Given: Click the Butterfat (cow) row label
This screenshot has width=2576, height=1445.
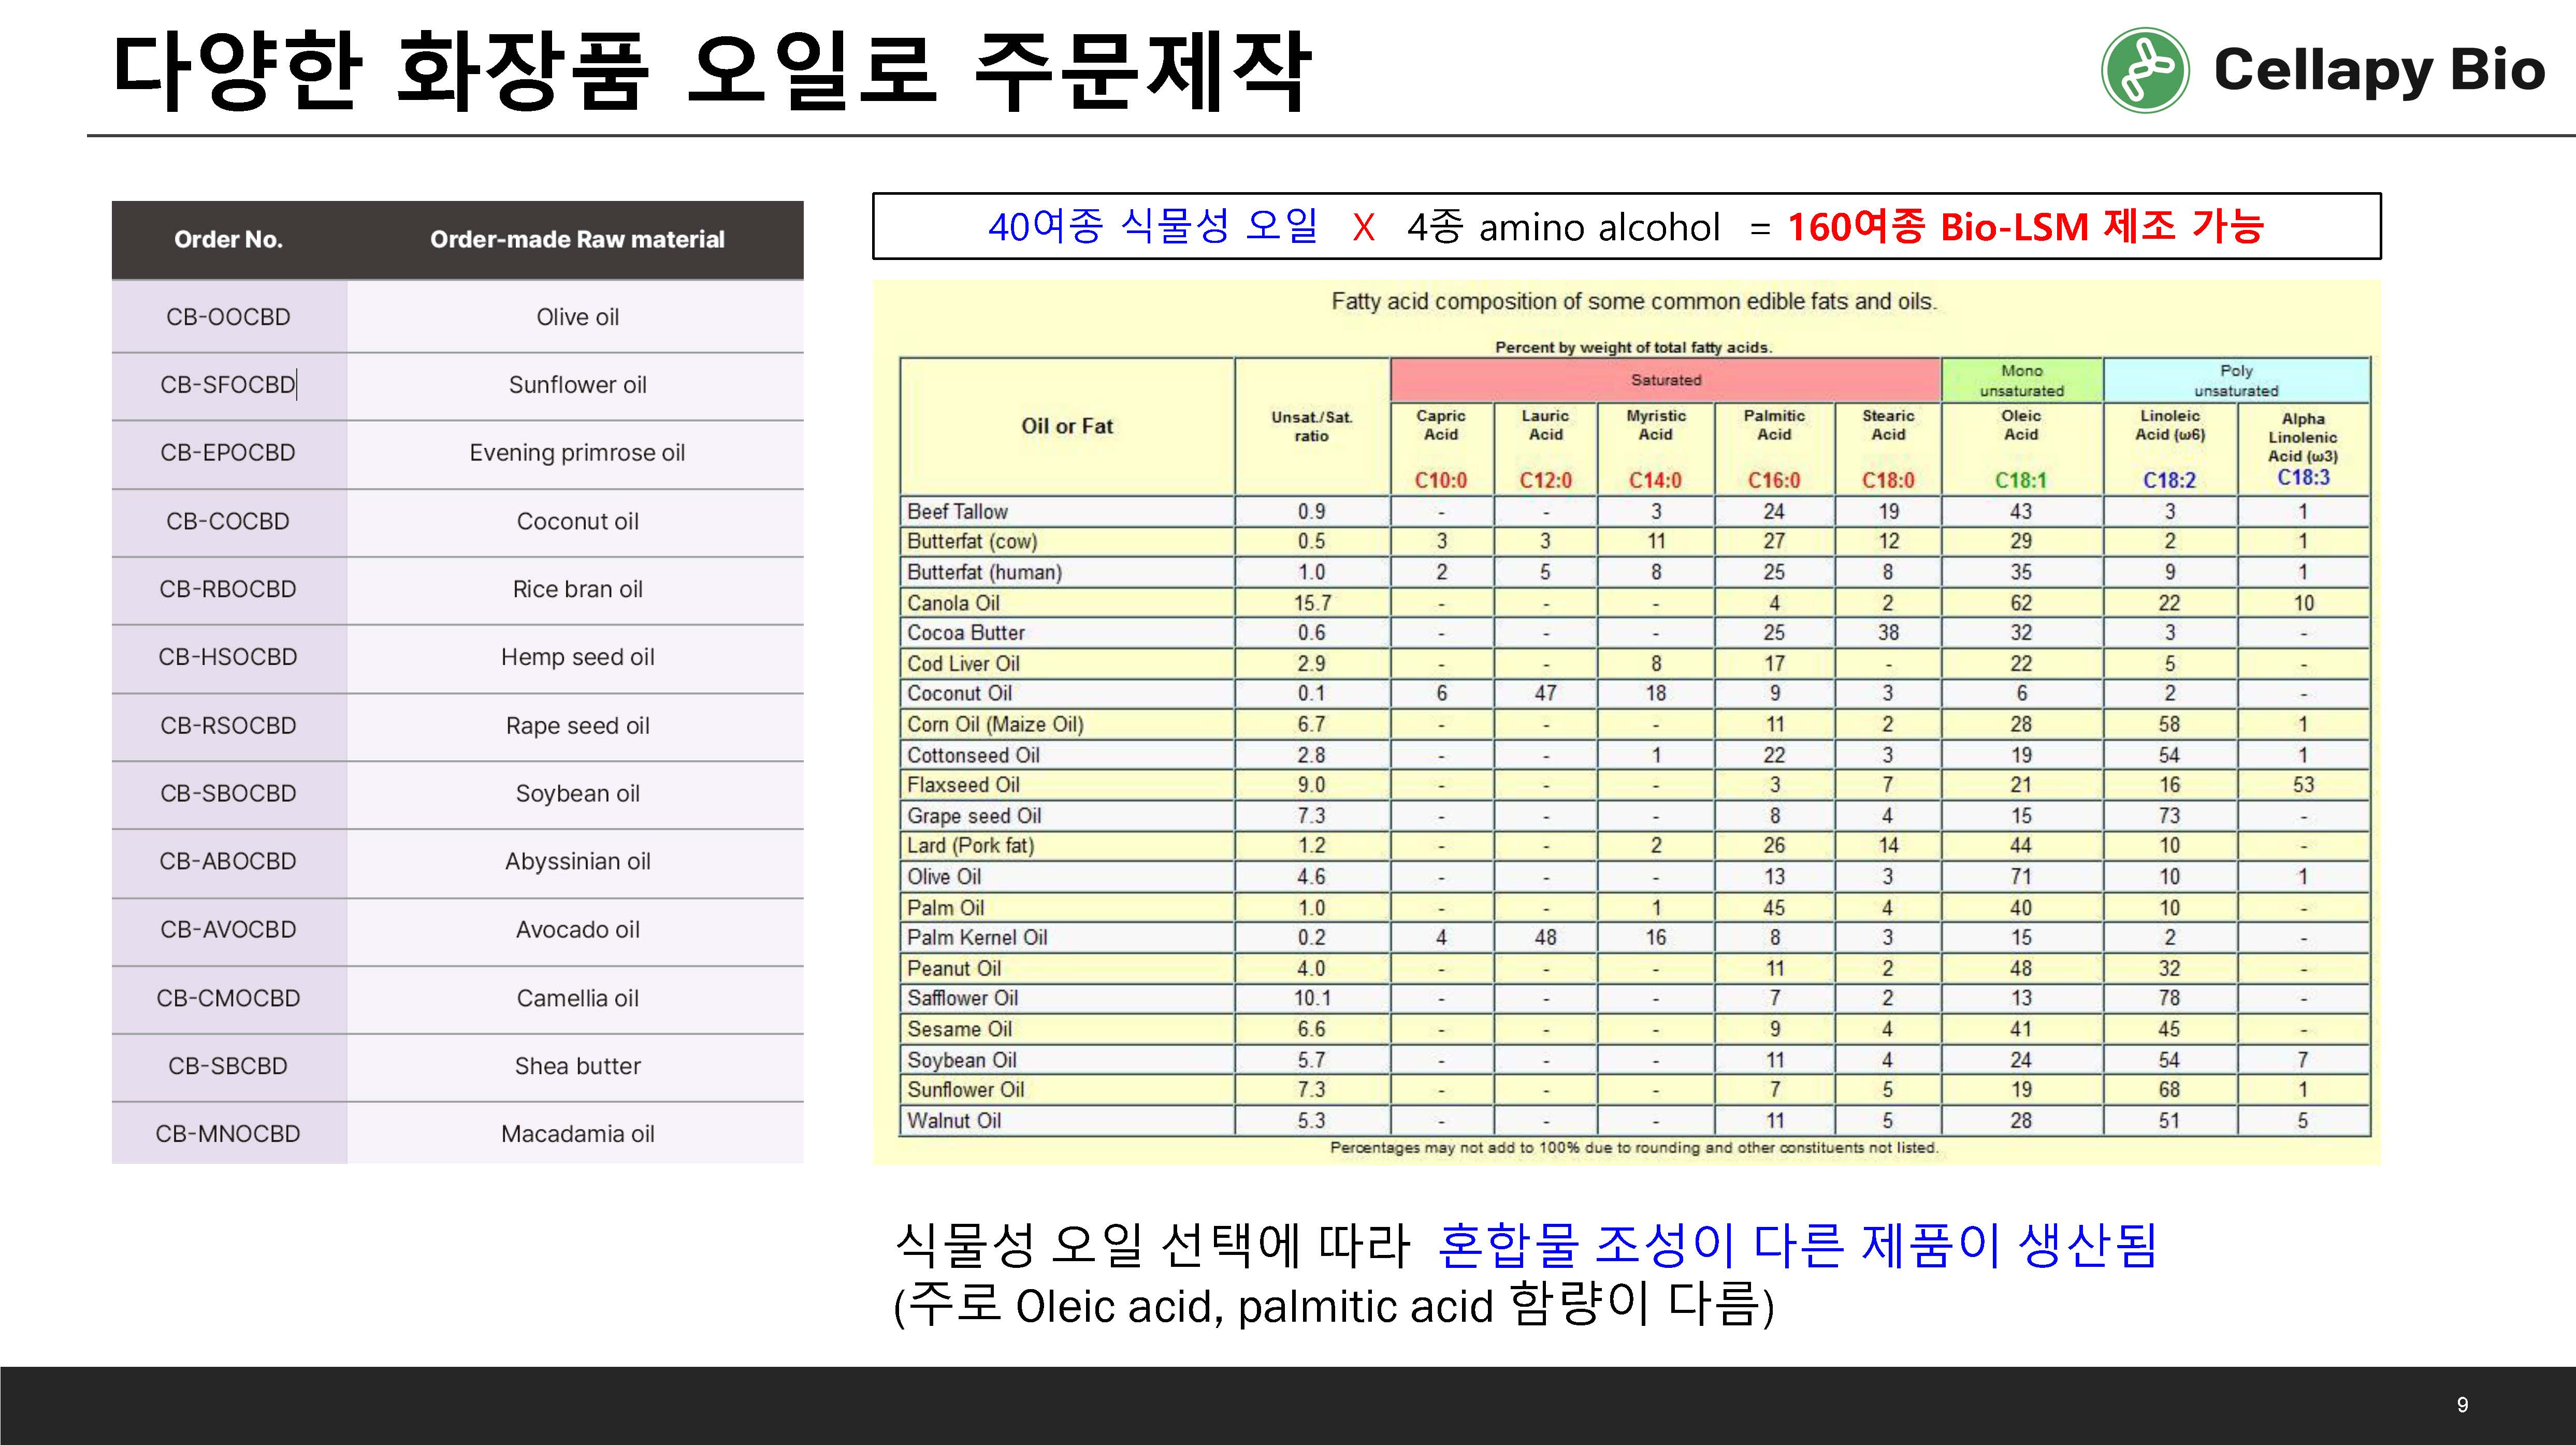Looking at the screenshot, I should [x=972, y=542].
